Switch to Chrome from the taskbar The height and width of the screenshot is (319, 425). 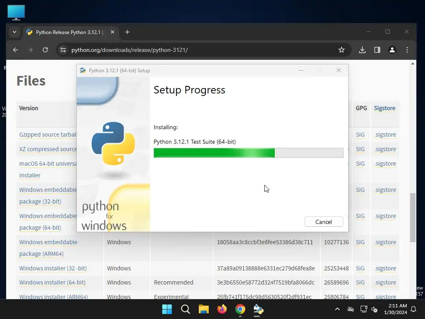click(x=240, y=309)
